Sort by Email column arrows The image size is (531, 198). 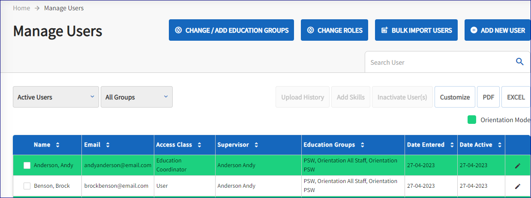108,145
